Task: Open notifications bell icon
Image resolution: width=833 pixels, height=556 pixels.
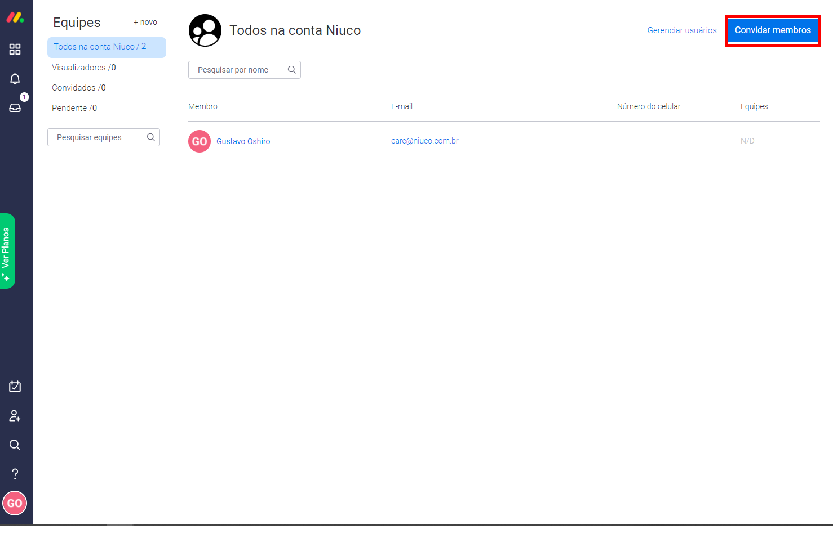Action: point(15,79)
